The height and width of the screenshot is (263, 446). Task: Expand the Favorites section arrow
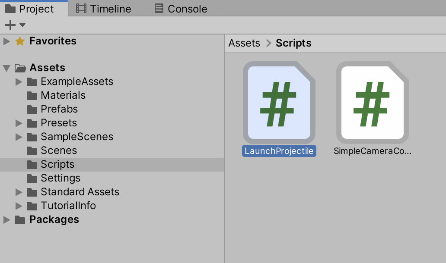pyautogui.click(x=6, y=41)
